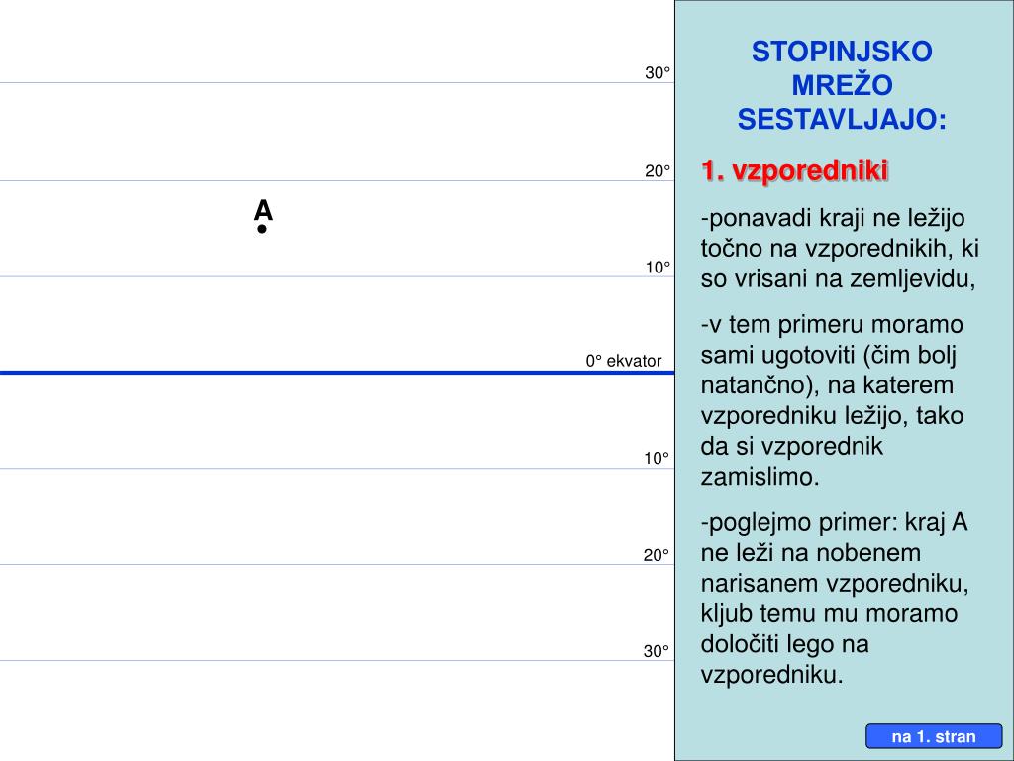Click the '0° ekvator' label
The height and width of the screenshot is (761, 1014).
pos(624,361)
